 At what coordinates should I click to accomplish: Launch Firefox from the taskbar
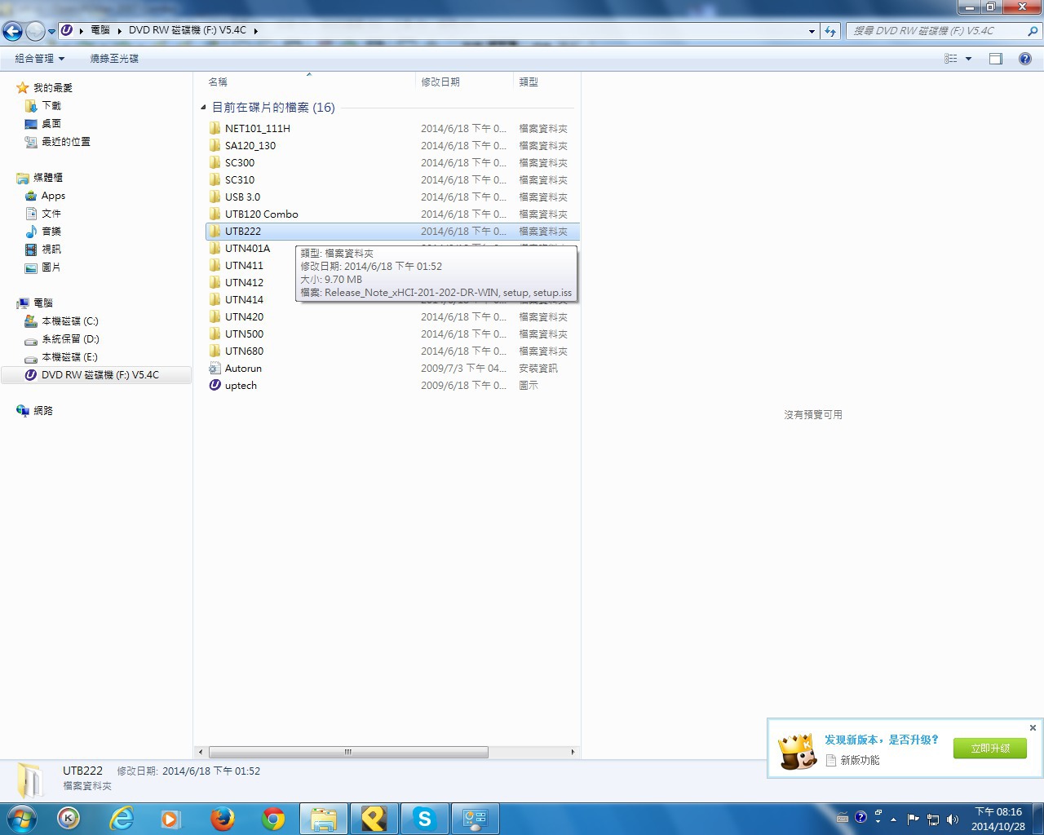point(223,819)
